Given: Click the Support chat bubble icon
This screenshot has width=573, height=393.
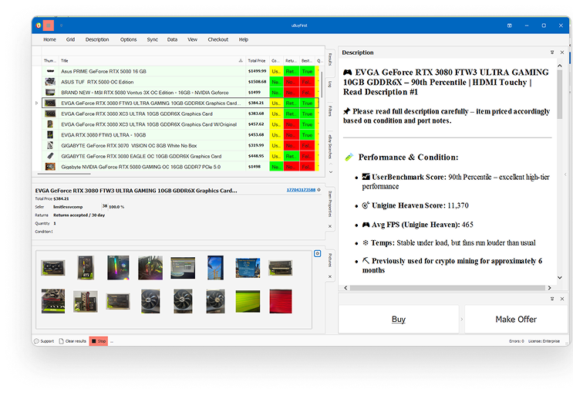Looking at the screenshot, I should [36, 341].
